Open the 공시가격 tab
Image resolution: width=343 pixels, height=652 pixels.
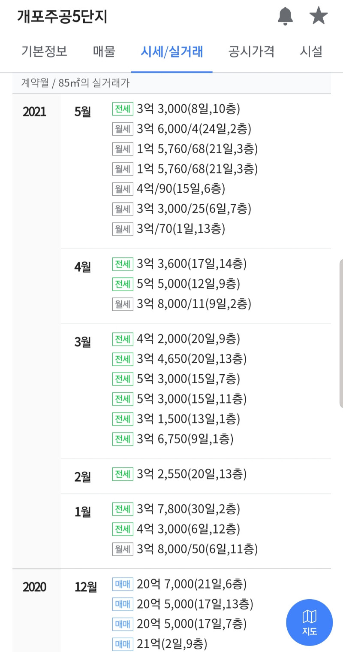(x=251, y=52)
